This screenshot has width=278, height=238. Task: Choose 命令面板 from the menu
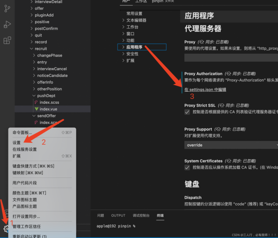22,132
